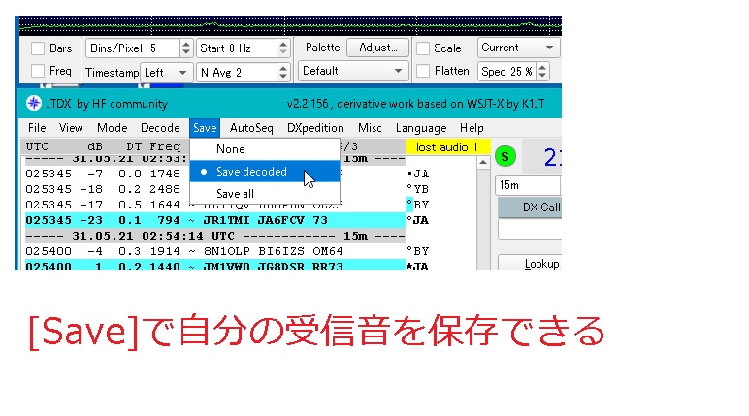Click the DX Call button
The image size is (749, 416).
click(x=530, y=208)
